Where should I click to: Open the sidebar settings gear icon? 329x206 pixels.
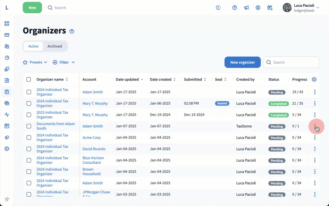coord(7,149)
